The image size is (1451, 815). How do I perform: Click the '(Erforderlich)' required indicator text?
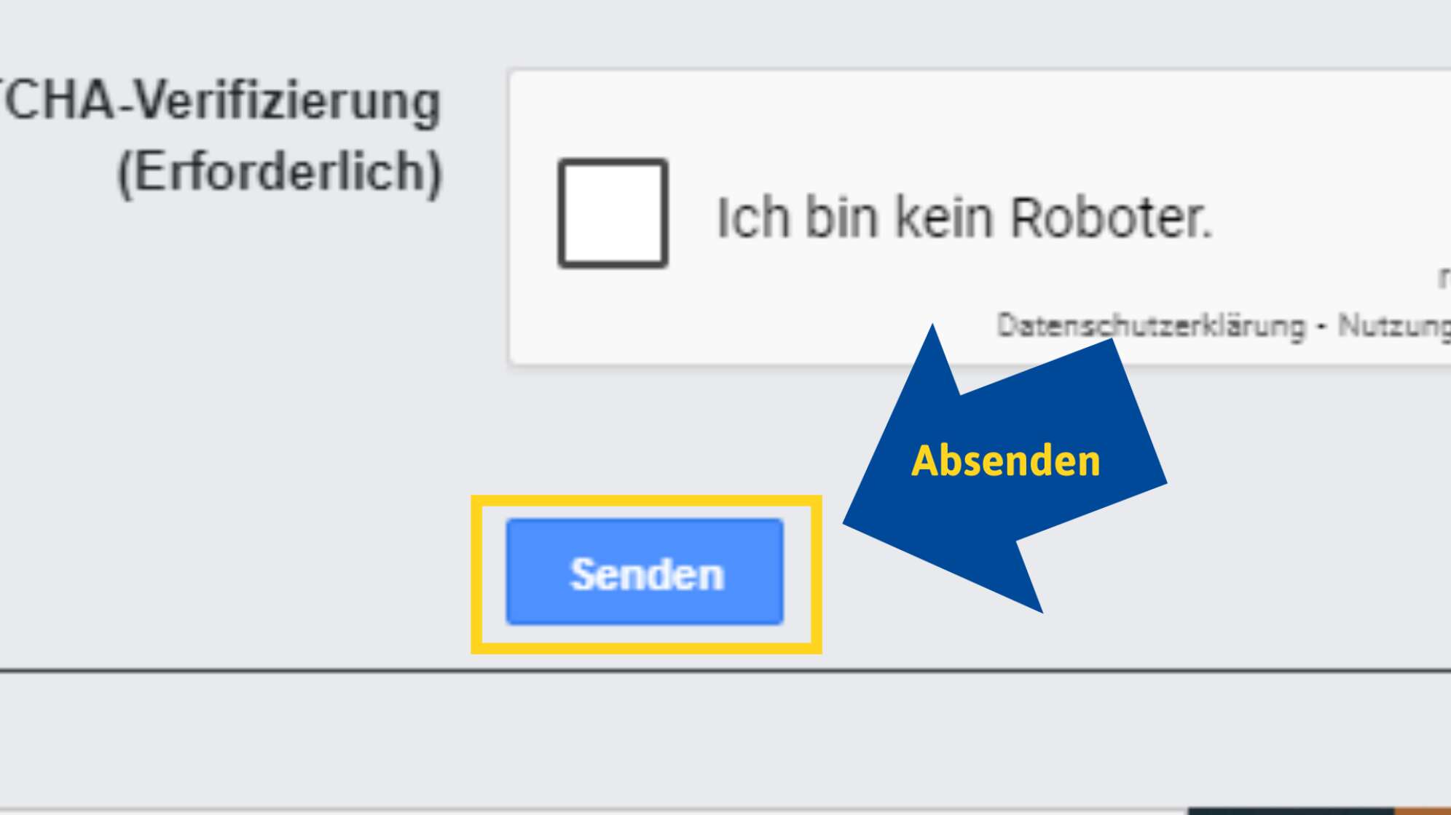(x=280, y=173)
